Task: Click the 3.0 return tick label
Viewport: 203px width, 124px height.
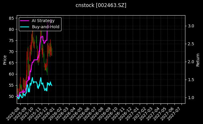Action: [x=191, y=26]
